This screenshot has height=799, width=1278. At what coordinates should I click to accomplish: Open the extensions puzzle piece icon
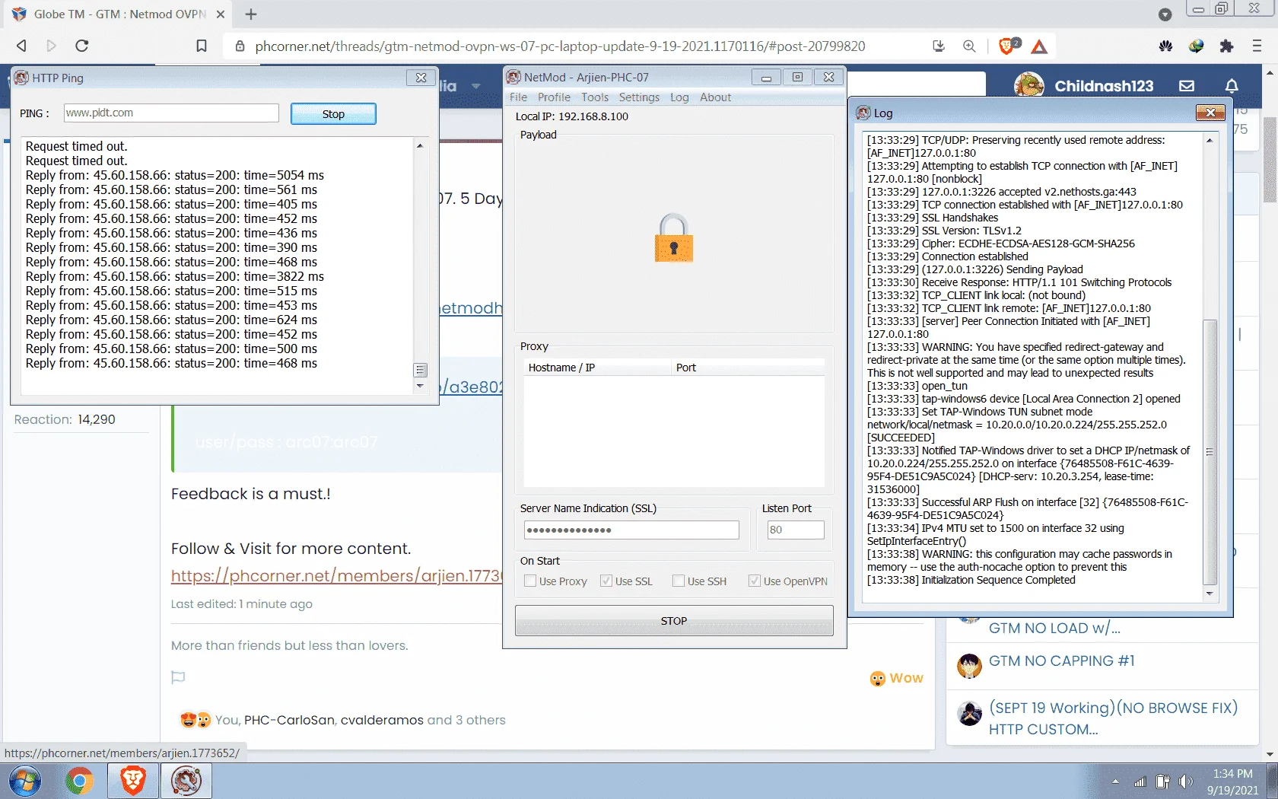tap(1226, 46)
